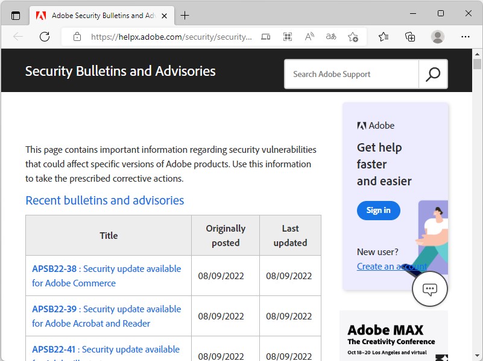This screenshot has width=483, height=361.
Task: Open the Collections panel
Action: click(410, 37)
